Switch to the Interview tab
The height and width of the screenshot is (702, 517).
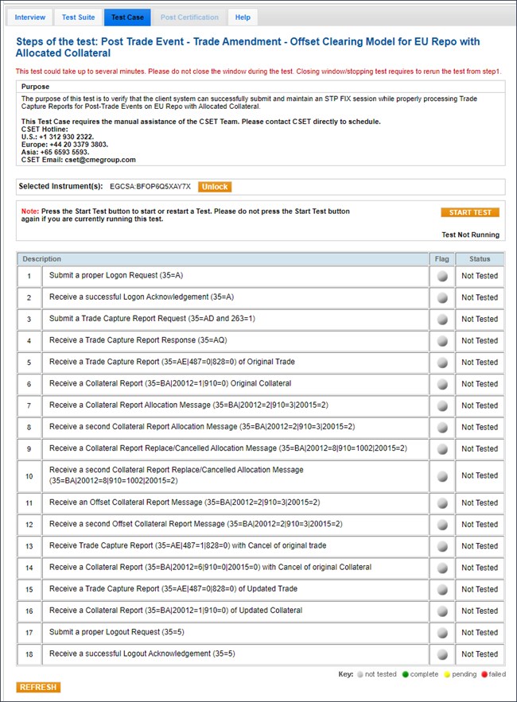coord(30,17)
